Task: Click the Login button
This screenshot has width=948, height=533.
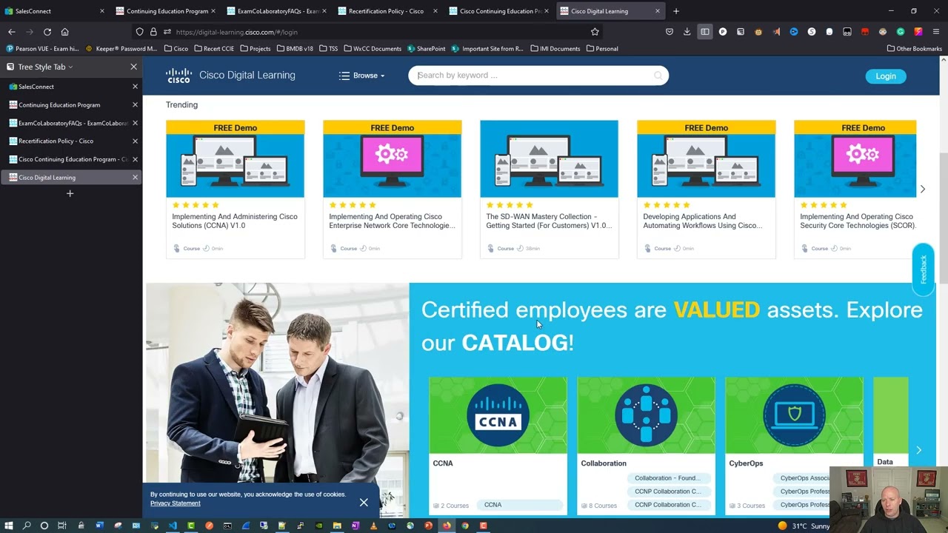Action: click(886, 76)
